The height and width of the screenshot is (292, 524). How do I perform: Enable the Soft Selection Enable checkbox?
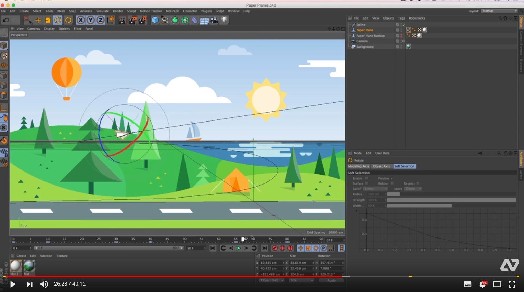pos(366,178)
